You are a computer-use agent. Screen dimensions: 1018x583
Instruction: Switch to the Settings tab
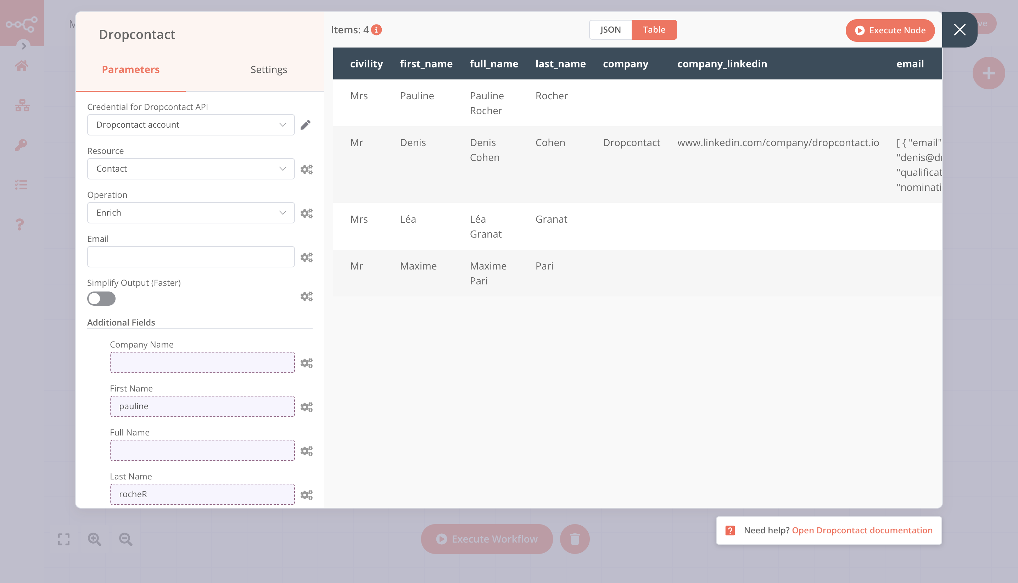click(269, 69)
